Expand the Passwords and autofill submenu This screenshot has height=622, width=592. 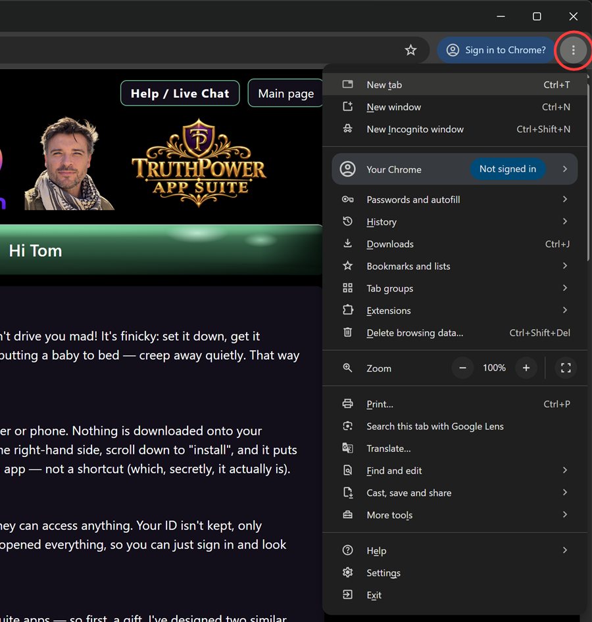455,200
